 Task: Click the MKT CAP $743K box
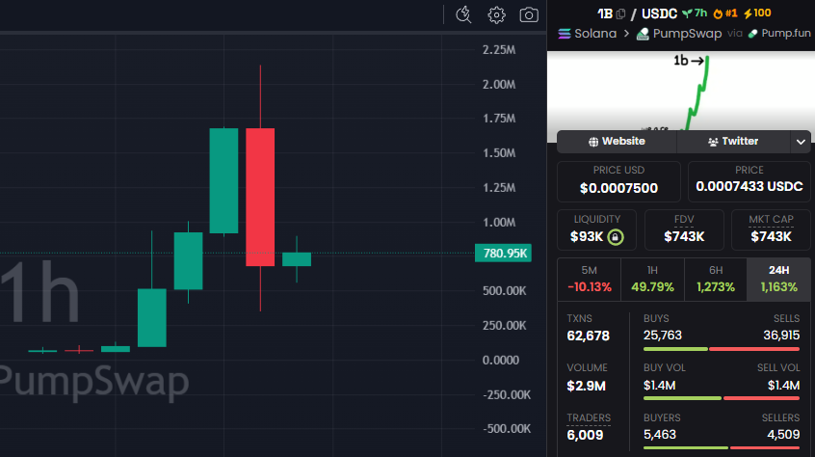(x=771, y=229)
